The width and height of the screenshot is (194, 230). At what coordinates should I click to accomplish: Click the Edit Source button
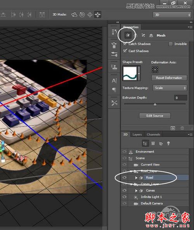click(x=155, y=116)
